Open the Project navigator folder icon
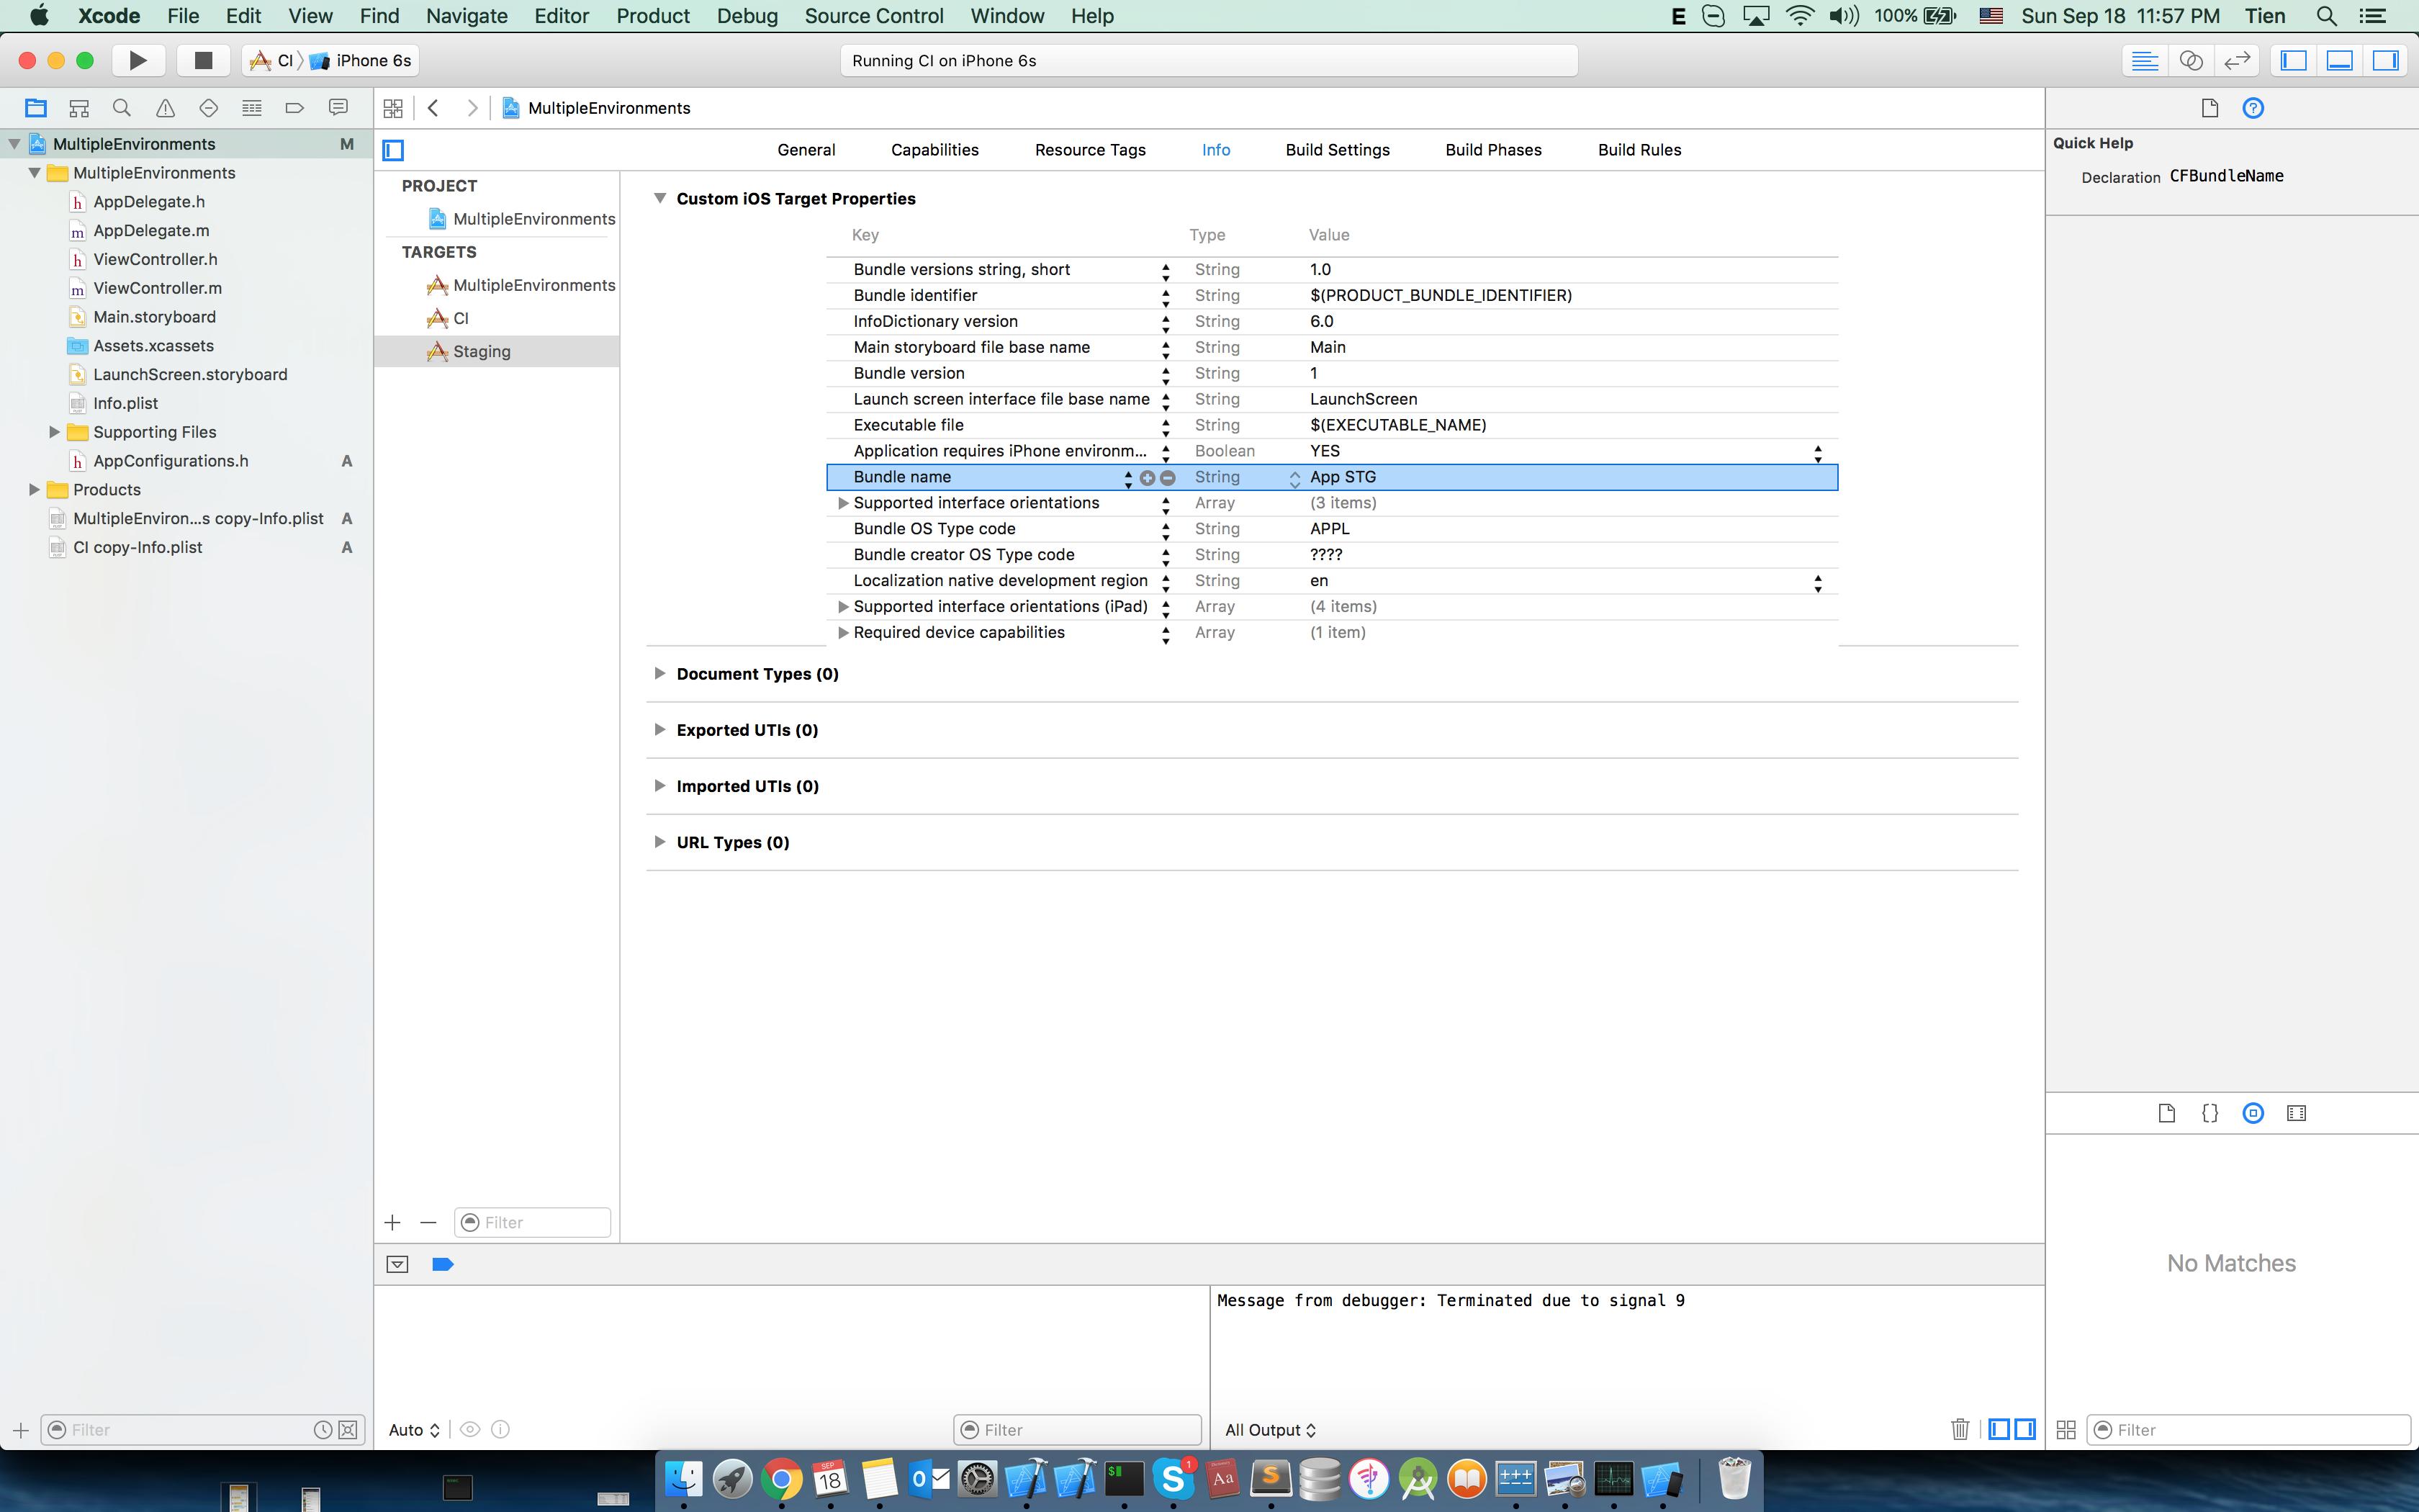2419x1512 pixels. (36, 108)
